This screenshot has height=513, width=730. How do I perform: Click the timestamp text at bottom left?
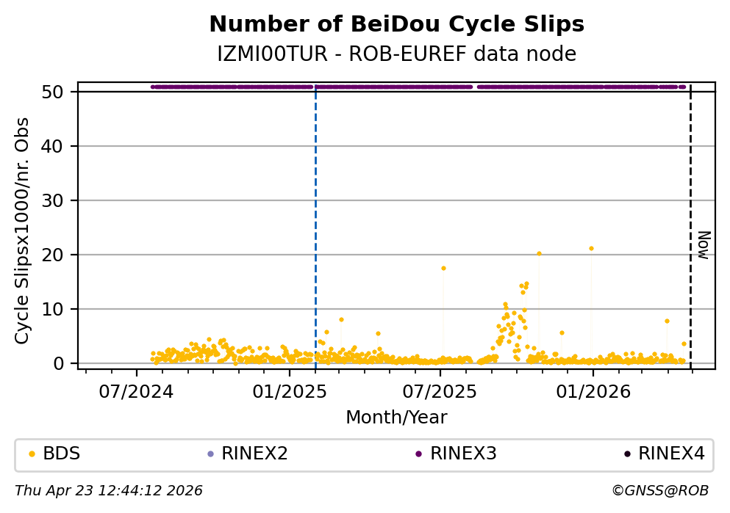[109, 490]
